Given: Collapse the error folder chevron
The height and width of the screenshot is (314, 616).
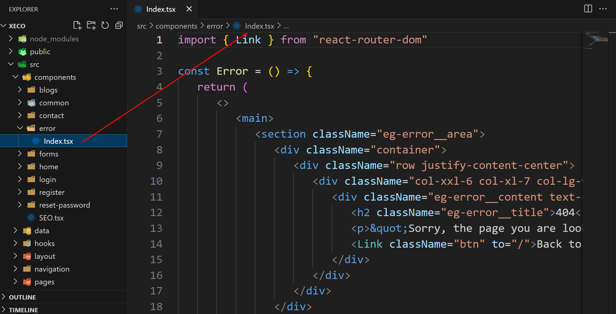Looking at the screenshot, I should coord(20,128).
